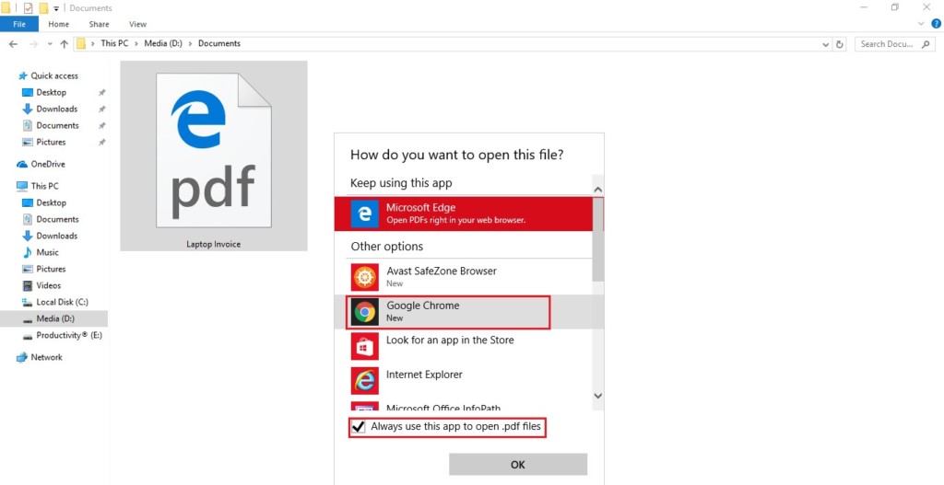Click the Local Disk (C:) drive icon
The width and height of the screenshot is (944, 485).
point(27,302)
